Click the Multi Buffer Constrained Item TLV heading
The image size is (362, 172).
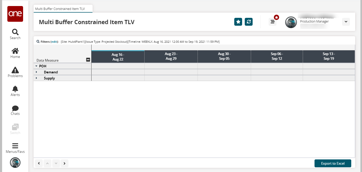tap(87, 22)
